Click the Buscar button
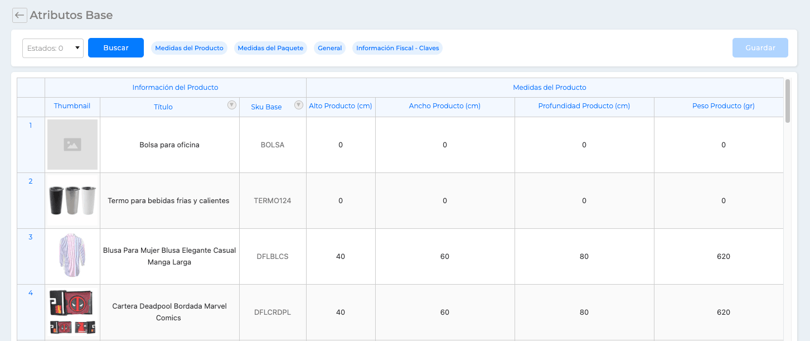The image size is (810, 341). (x=116, y=48)
